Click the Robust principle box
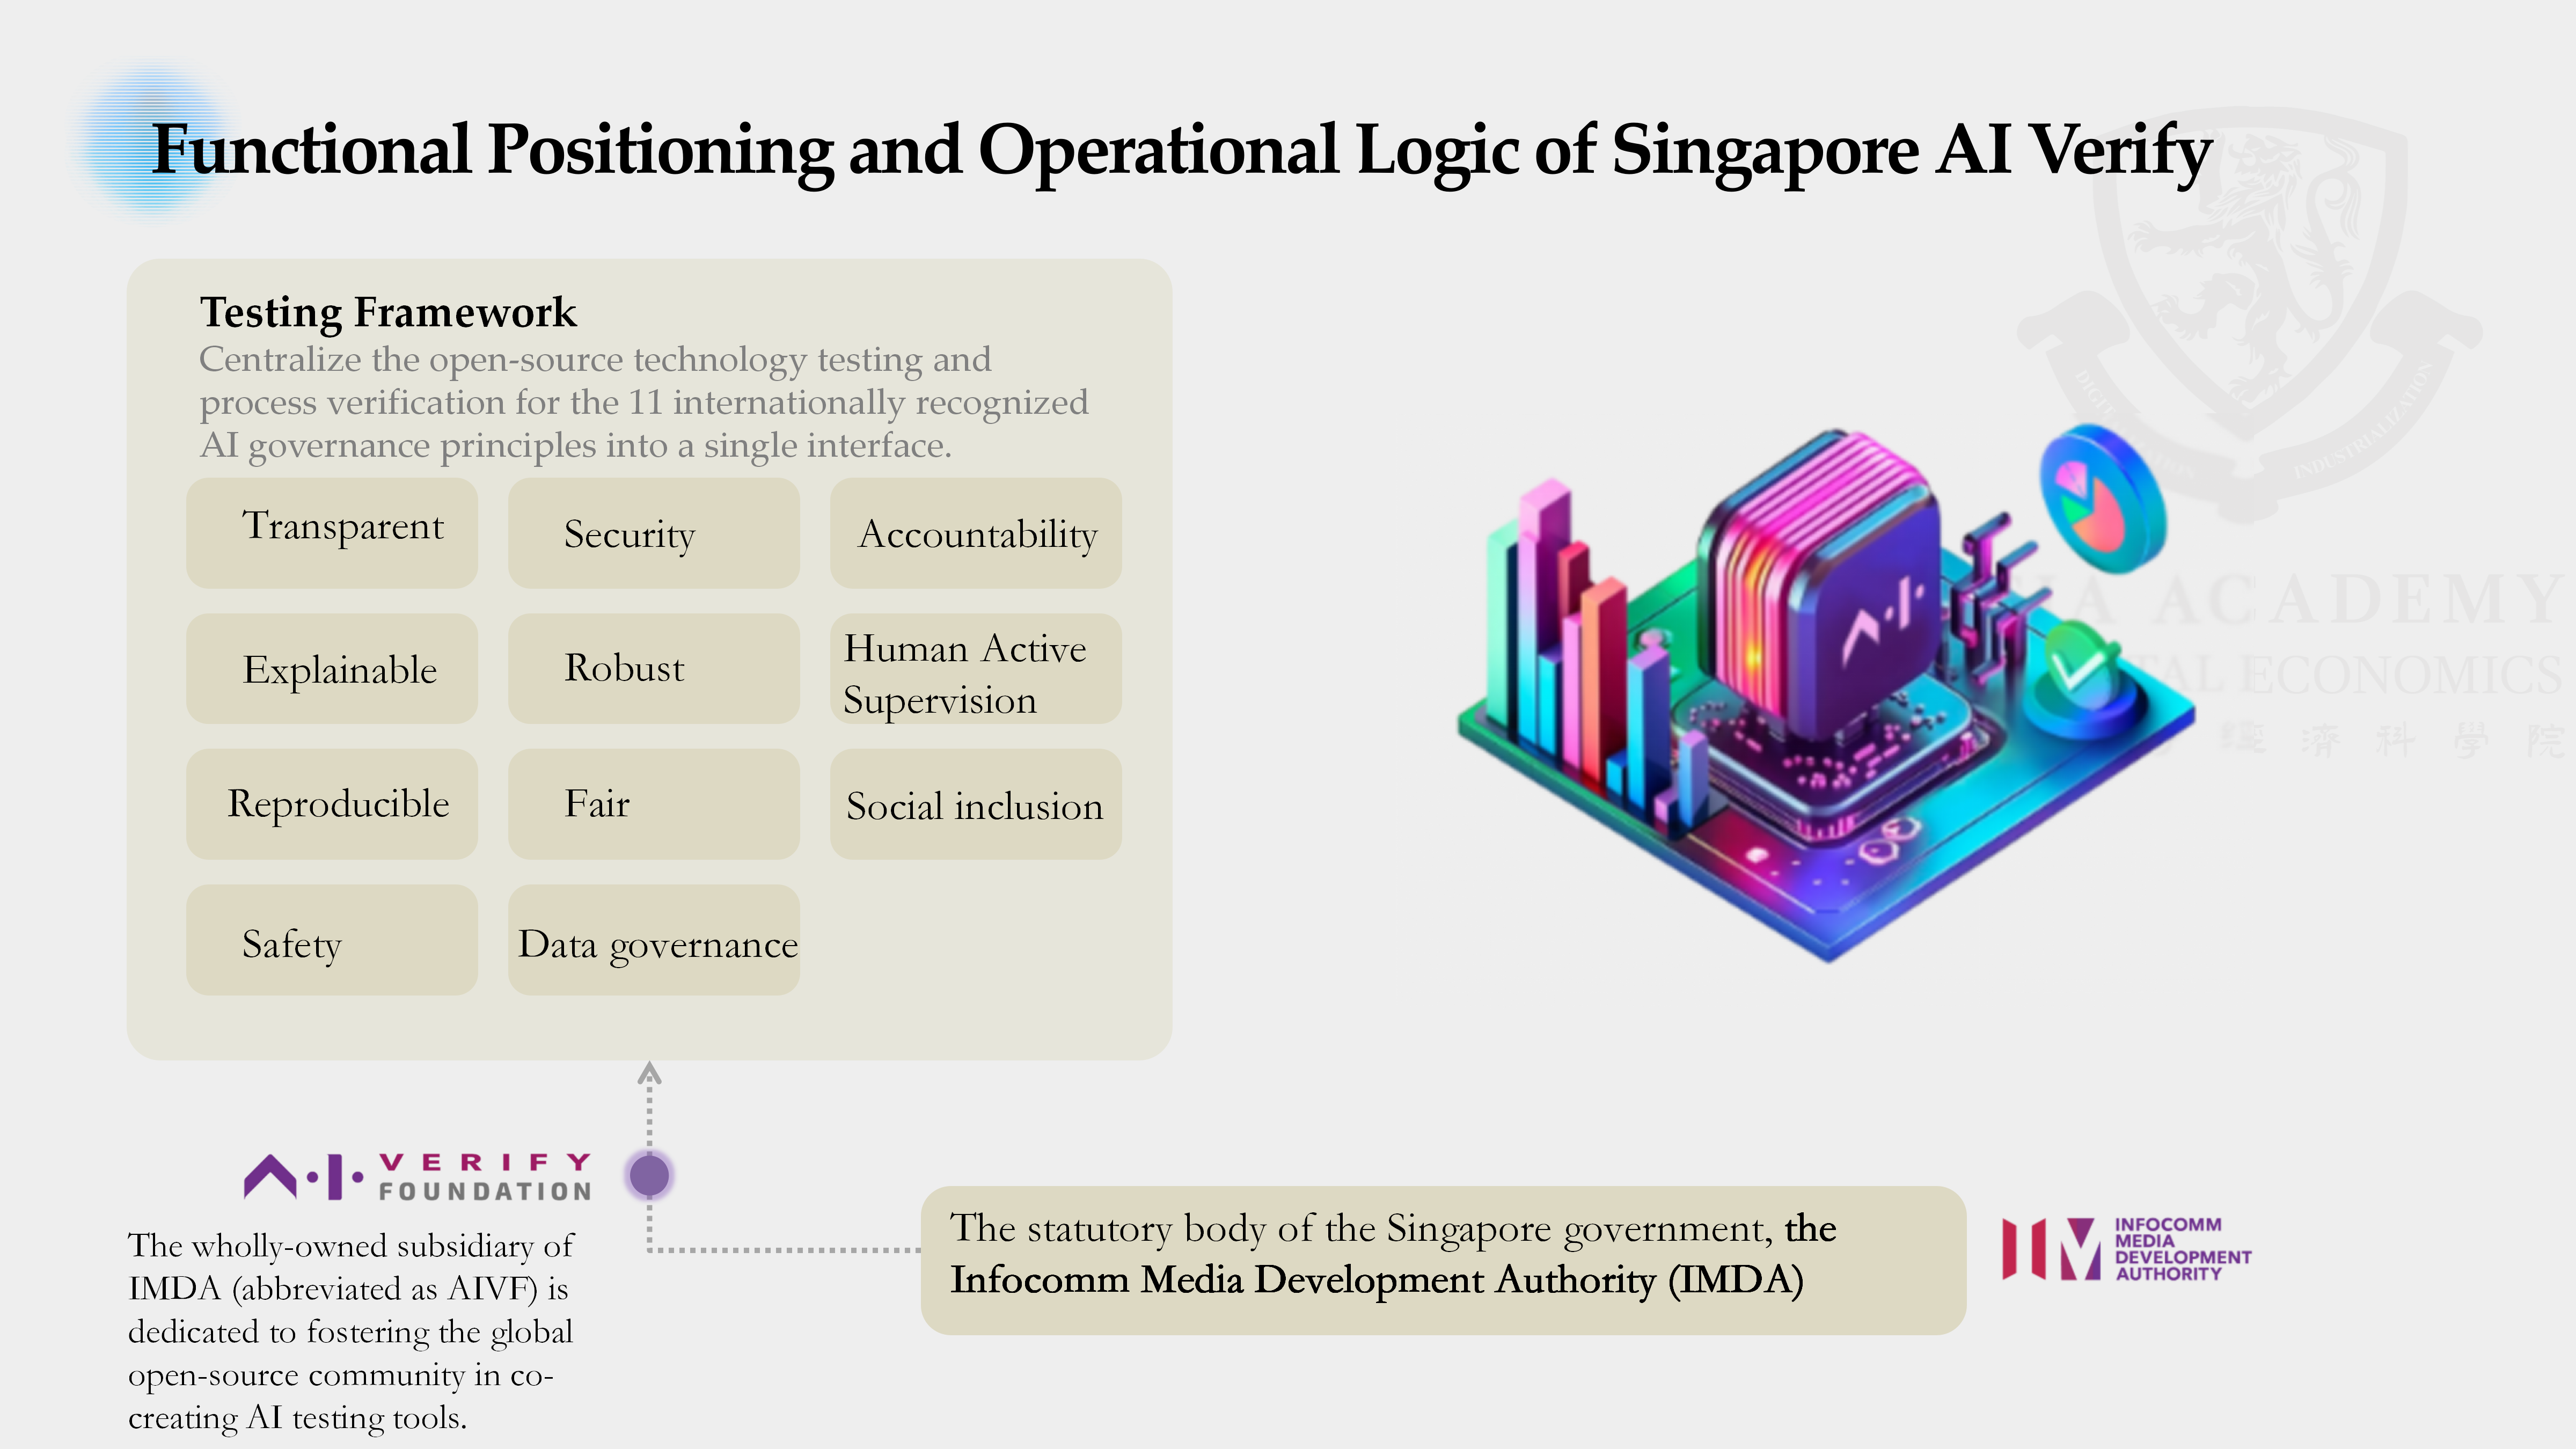This screenshot has height=1449, width=2576. coord(654,669)
